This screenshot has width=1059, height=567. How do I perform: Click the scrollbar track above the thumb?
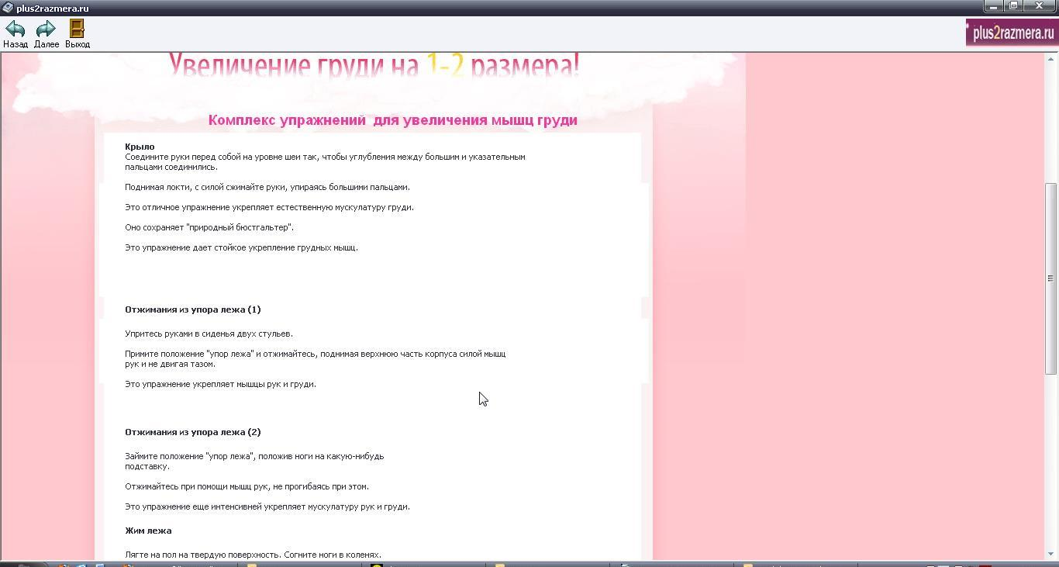coord(1051,124)
